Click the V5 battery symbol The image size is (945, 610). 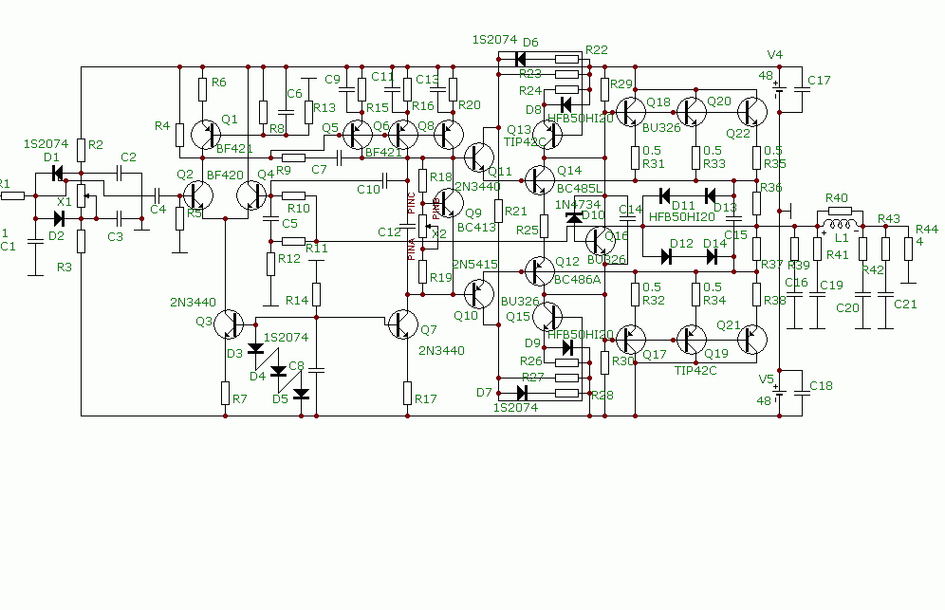[779, 393]
